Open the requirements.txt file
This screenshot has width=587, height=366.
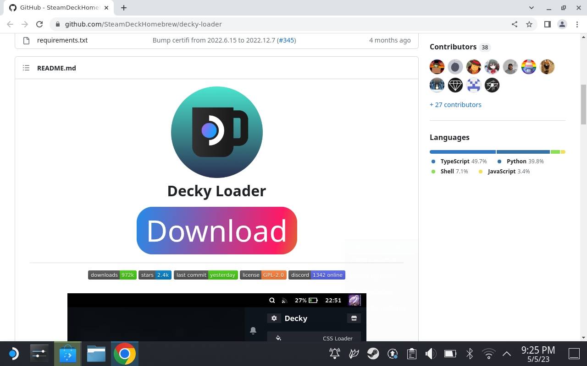[62, 40]
